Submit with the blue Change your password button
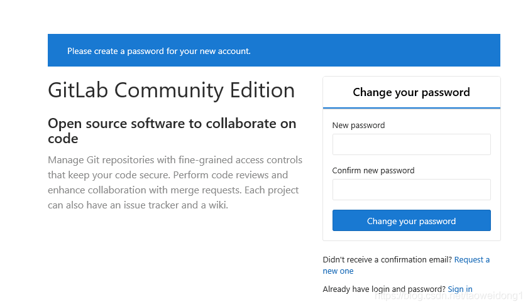Image resolution: width=528 pixels, height=307 pixels. pyautogui.click(x=411, y=220)
